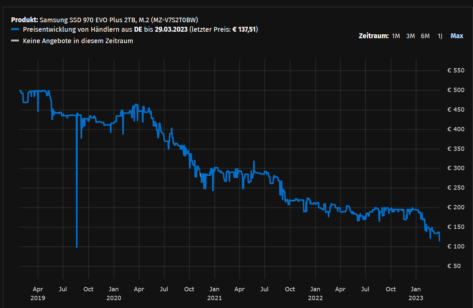Click the € 100 axis label
Image resolution: width=473 pixels, height=308 pixels.
click(456, 247)
